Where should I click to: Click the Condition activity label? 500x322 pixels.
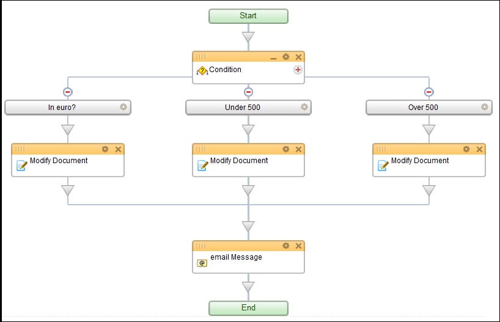[x=225, y=70]
